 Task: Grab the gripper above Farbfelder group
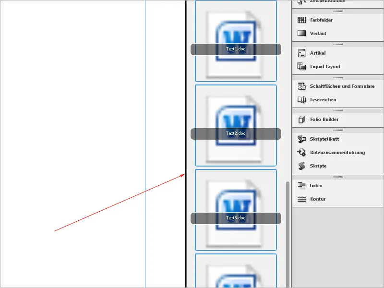tap(338, 11)
